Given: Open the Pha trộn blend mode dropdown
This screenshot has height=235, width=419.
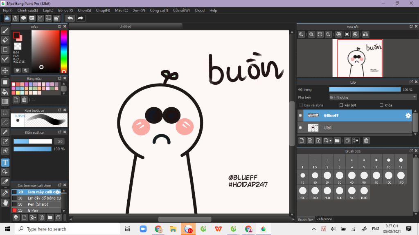Looking at the screenshot, I should [373, 97].
